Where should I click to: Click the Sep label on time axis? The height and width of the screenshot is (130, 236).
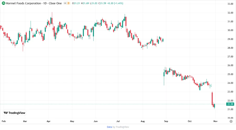click(166, 121)
